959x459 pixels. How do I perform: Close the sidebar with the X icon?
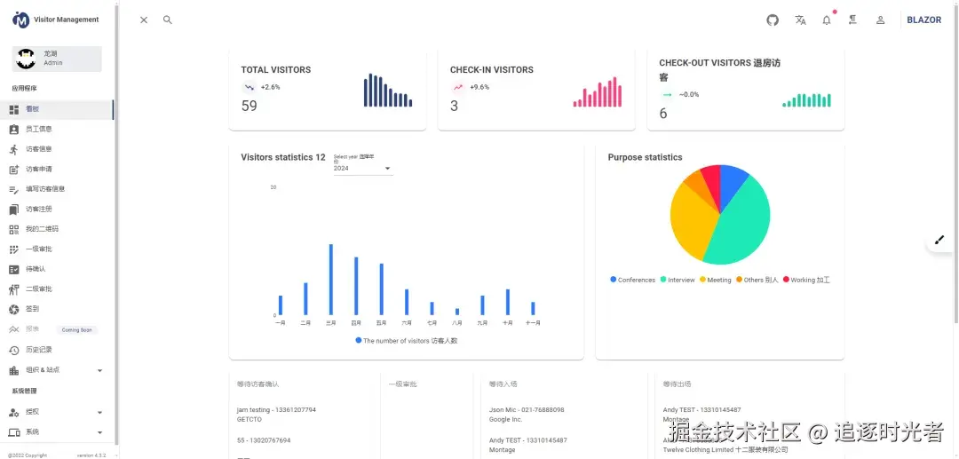coord(144,20)
